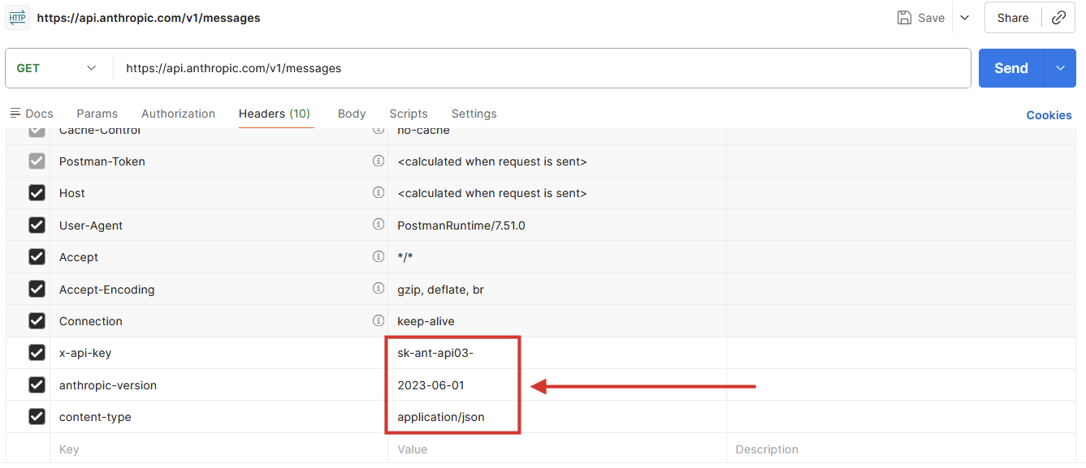Click the info icon next to Accept-Encoding
1086x468 pixels.
click(x=379, y=289)
